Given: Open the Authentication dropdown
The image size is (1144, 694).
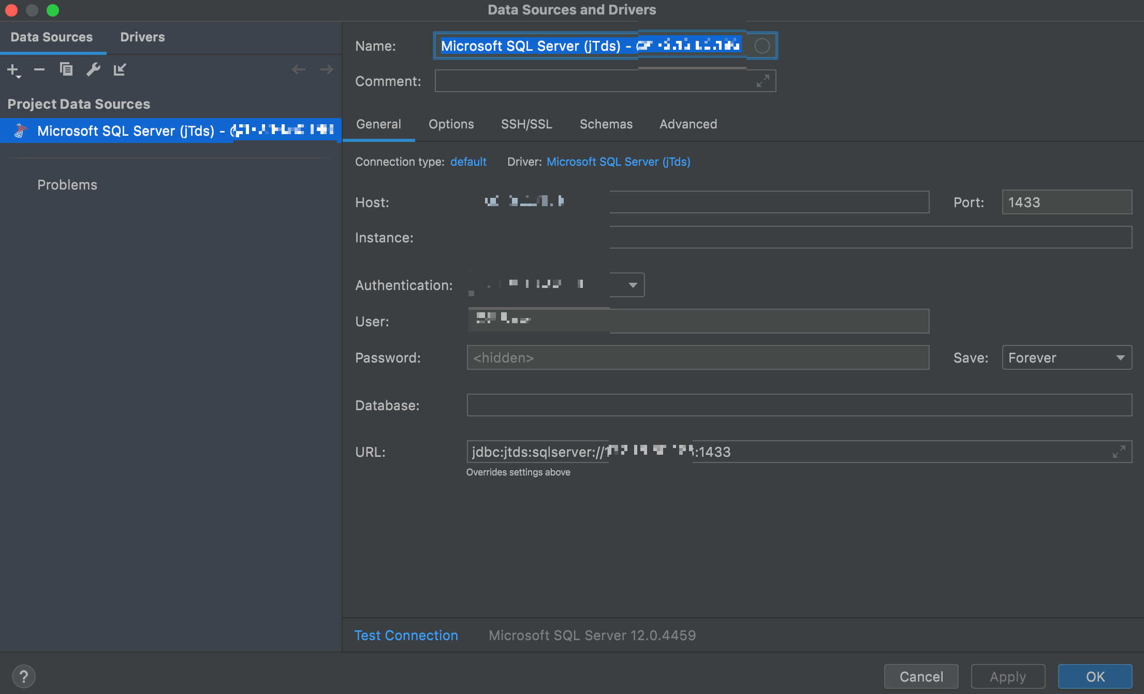Looking at the screenshot, I should click(633, 285).
